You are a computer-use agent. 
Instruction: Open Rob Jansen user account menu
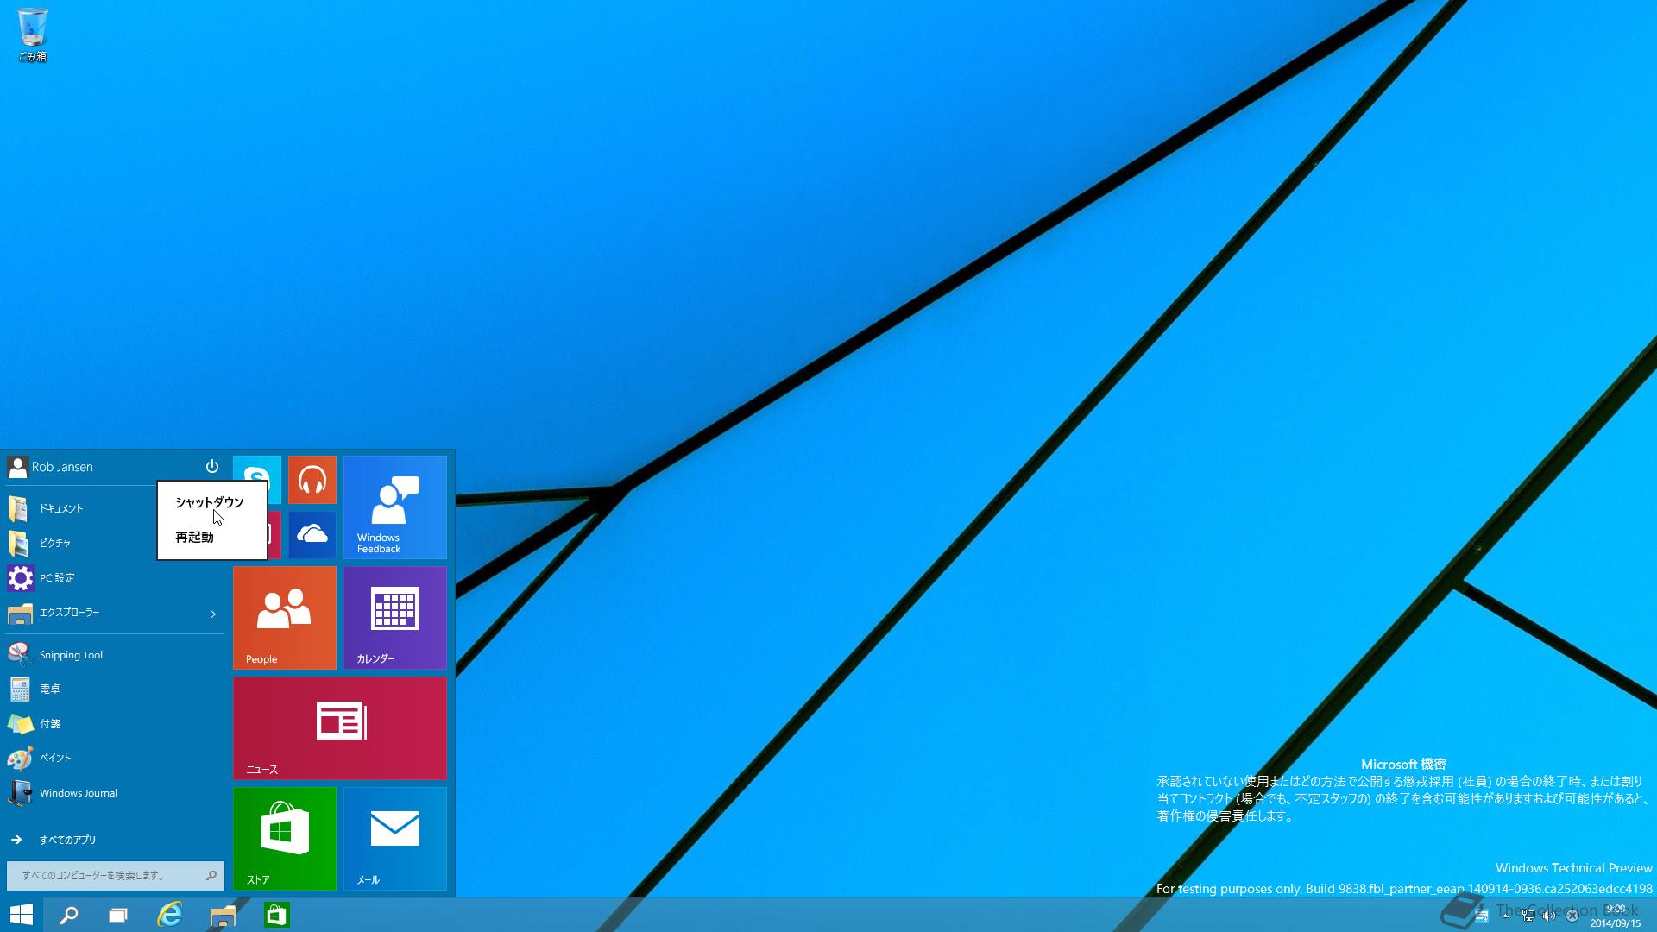pyautogui.click(x=50, y=467)
